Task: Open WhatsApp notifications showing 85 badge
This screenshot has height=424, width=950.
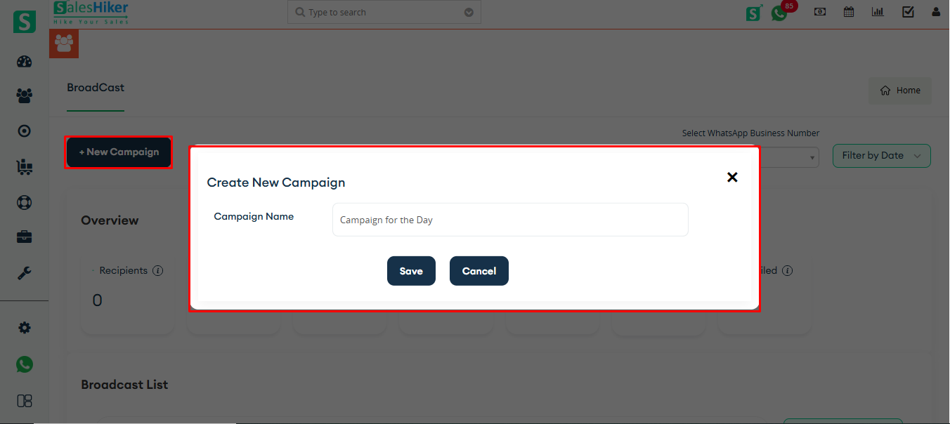Action: (779, 12)
